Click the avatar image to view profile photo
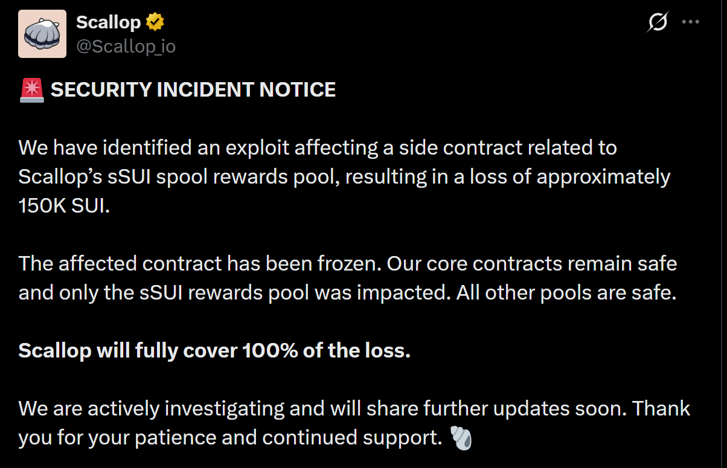The width and height of the screenshot is (727, 468). [42, 34]
